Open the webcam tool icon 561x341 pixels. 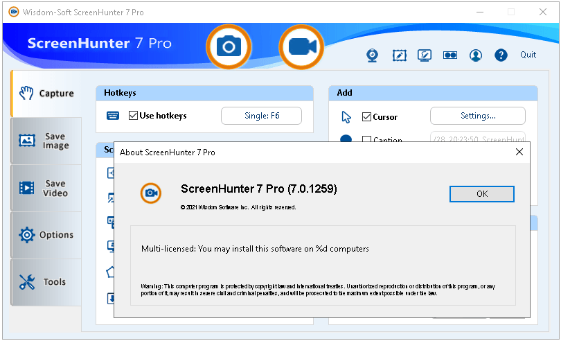click(x=373, y=55)
